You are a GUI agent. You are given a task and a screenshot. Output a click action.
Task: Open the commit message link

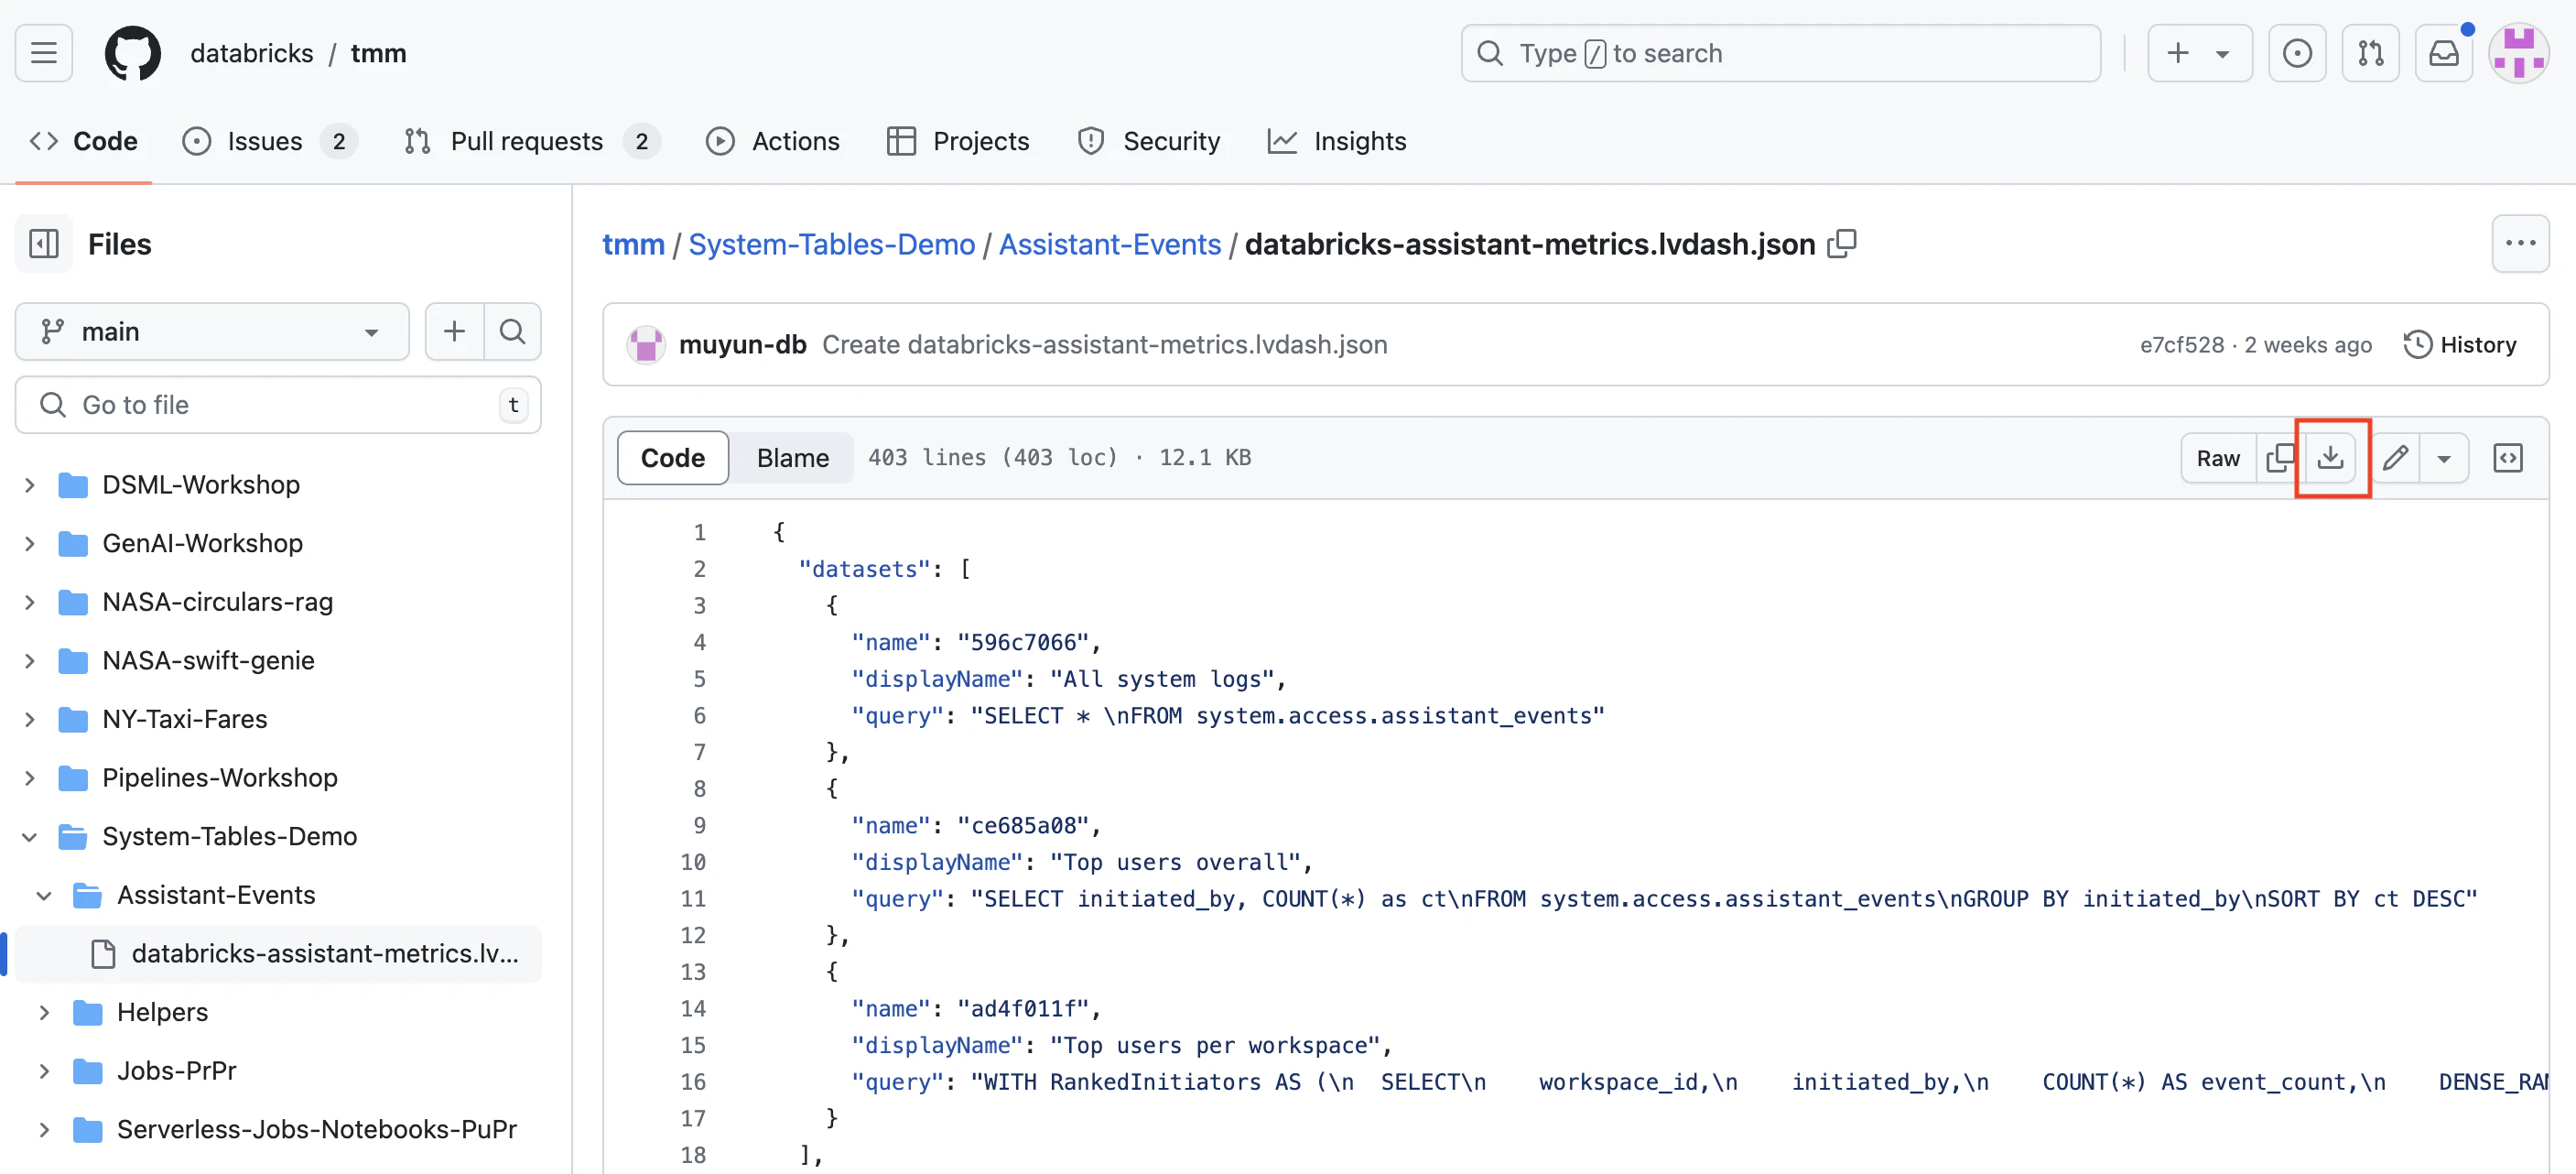(x=1104, y=345)
